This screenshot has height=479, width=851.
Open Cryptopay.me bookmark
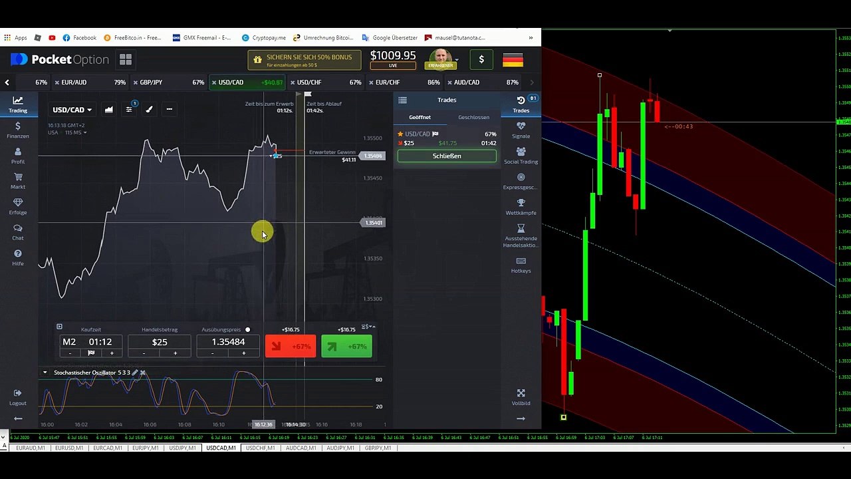pos(264,38)
